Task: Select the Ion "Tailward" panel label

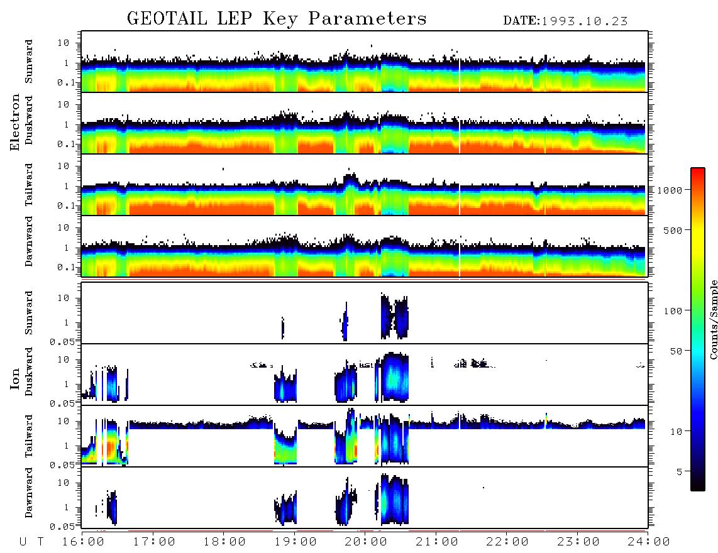Action: pyautogui.click(x=29, y=436)
